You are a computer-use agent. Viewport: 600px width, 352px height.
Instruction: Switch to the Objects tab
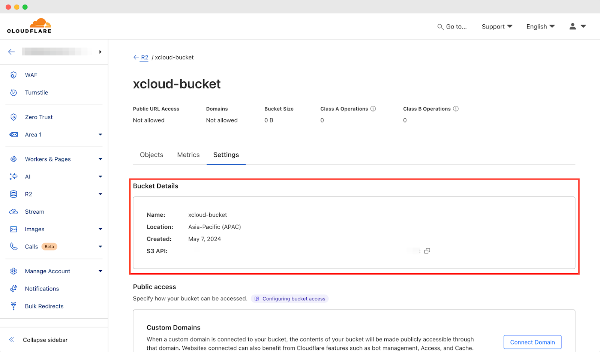[151, 155]
